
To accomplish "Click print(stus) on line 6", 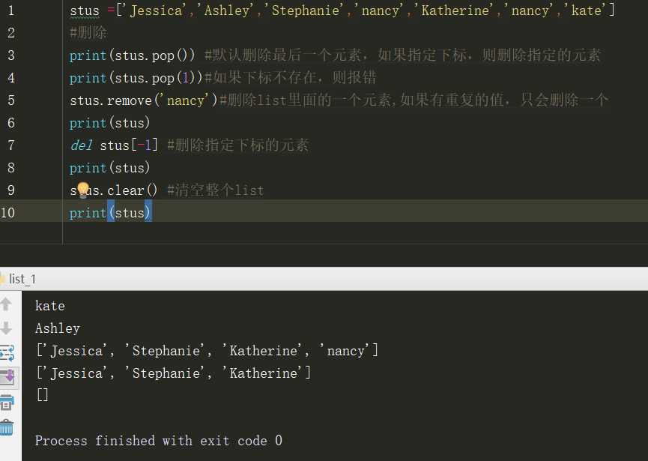I will coord(109,123).
